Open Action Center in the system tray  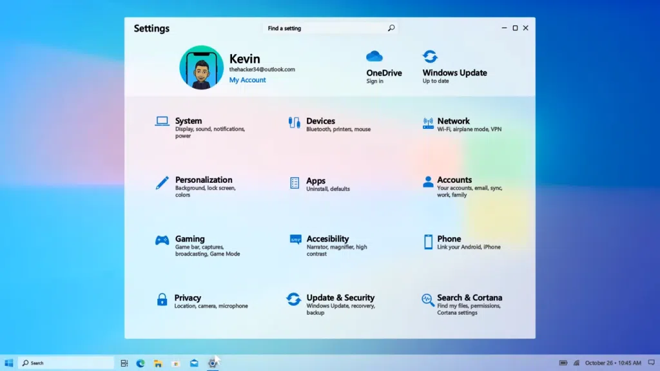[652, 363]
